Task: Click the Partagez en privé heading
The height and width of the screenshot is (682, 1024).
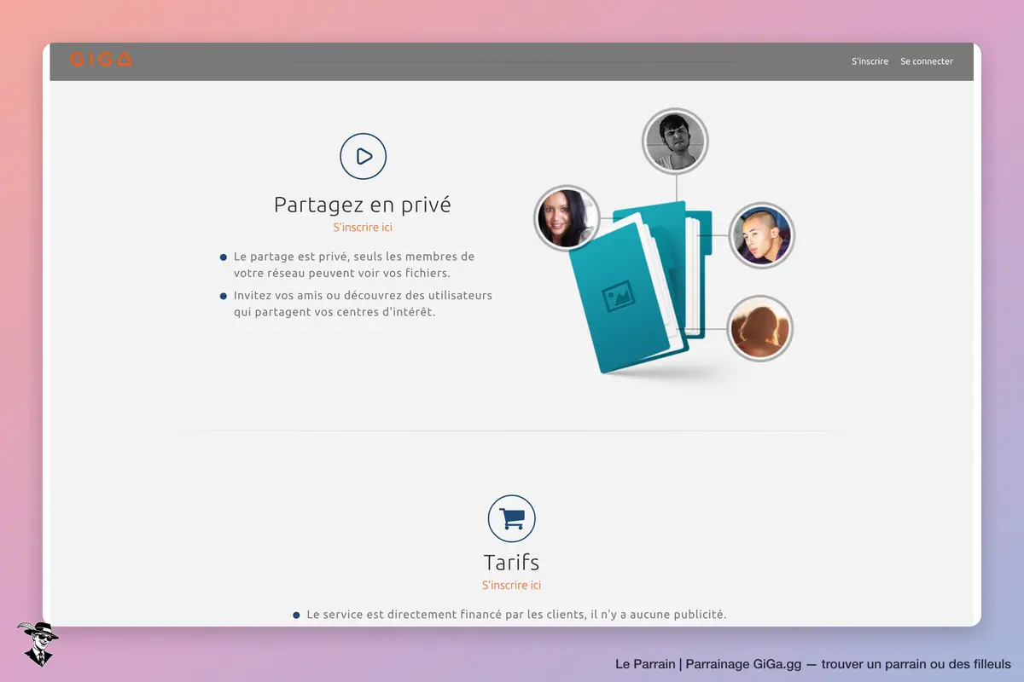Action: 363,205
